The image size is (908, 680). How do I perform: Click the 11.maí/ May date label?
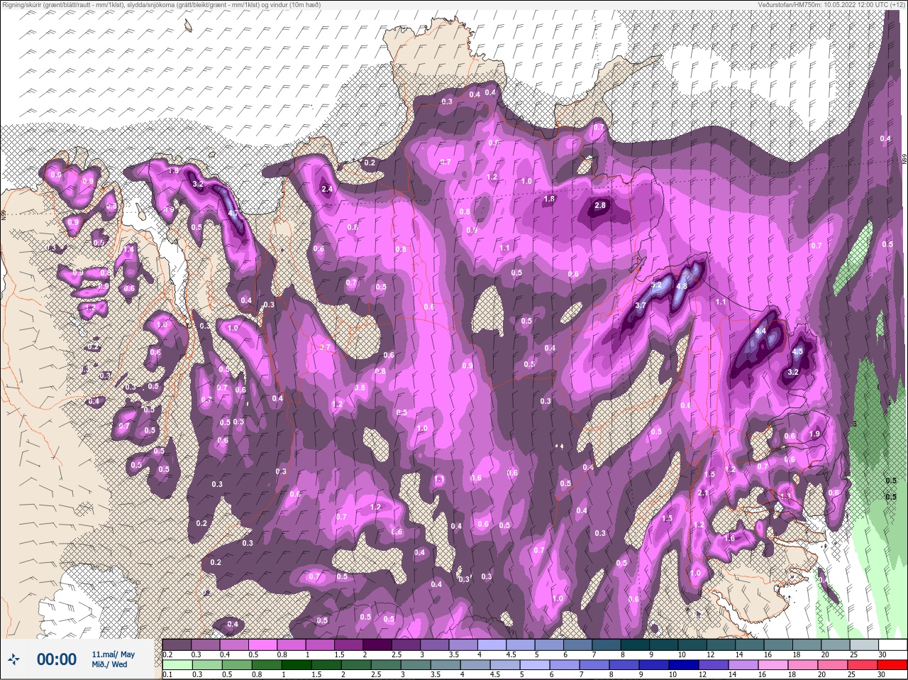[x=113, y=654]
